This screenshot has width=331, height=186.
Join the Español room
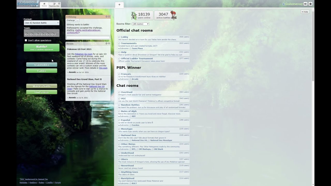[x=153, y=122]
